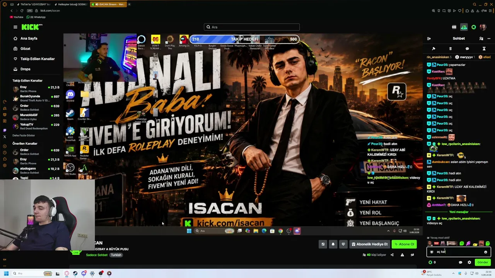Screen dimensions: 495x278
Task: Click the bookmark heart icon in address bar
Action: point(461,11)
